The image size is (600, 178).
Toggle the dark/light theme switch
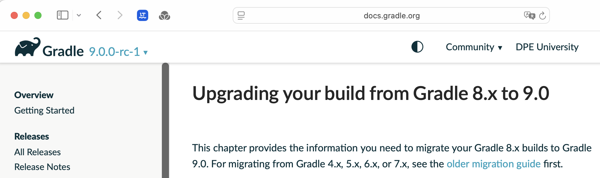coord(417,47)
